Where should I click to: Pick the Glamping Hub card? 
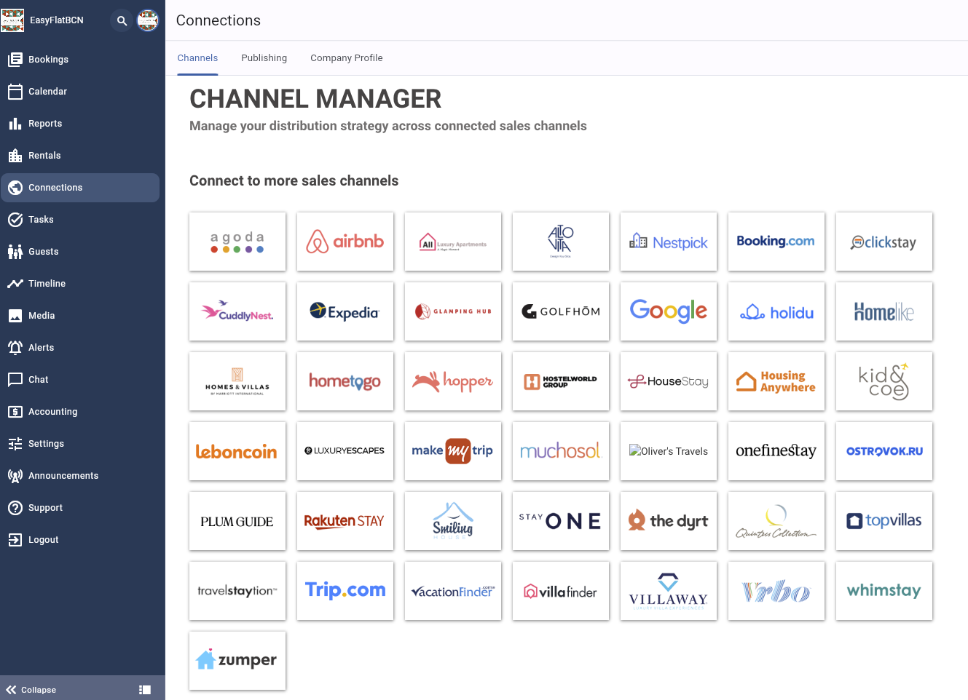(x=453, y=311)
